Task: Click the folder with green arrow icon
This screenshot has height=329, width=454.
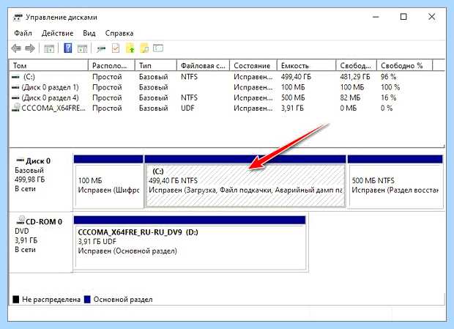Action: click(130, 48)
